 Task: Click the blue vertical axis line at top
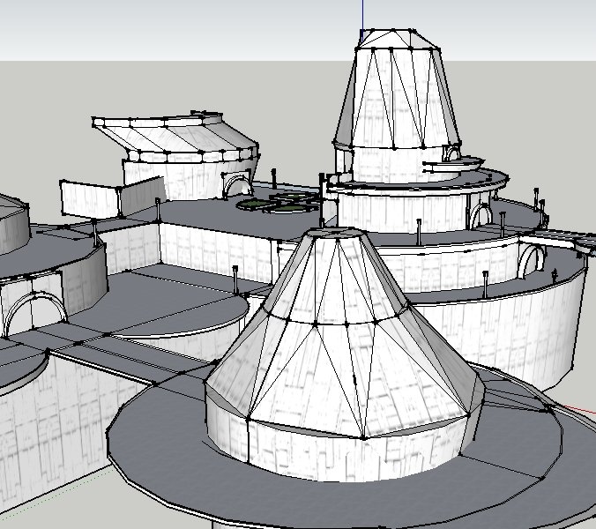(362, 19)
